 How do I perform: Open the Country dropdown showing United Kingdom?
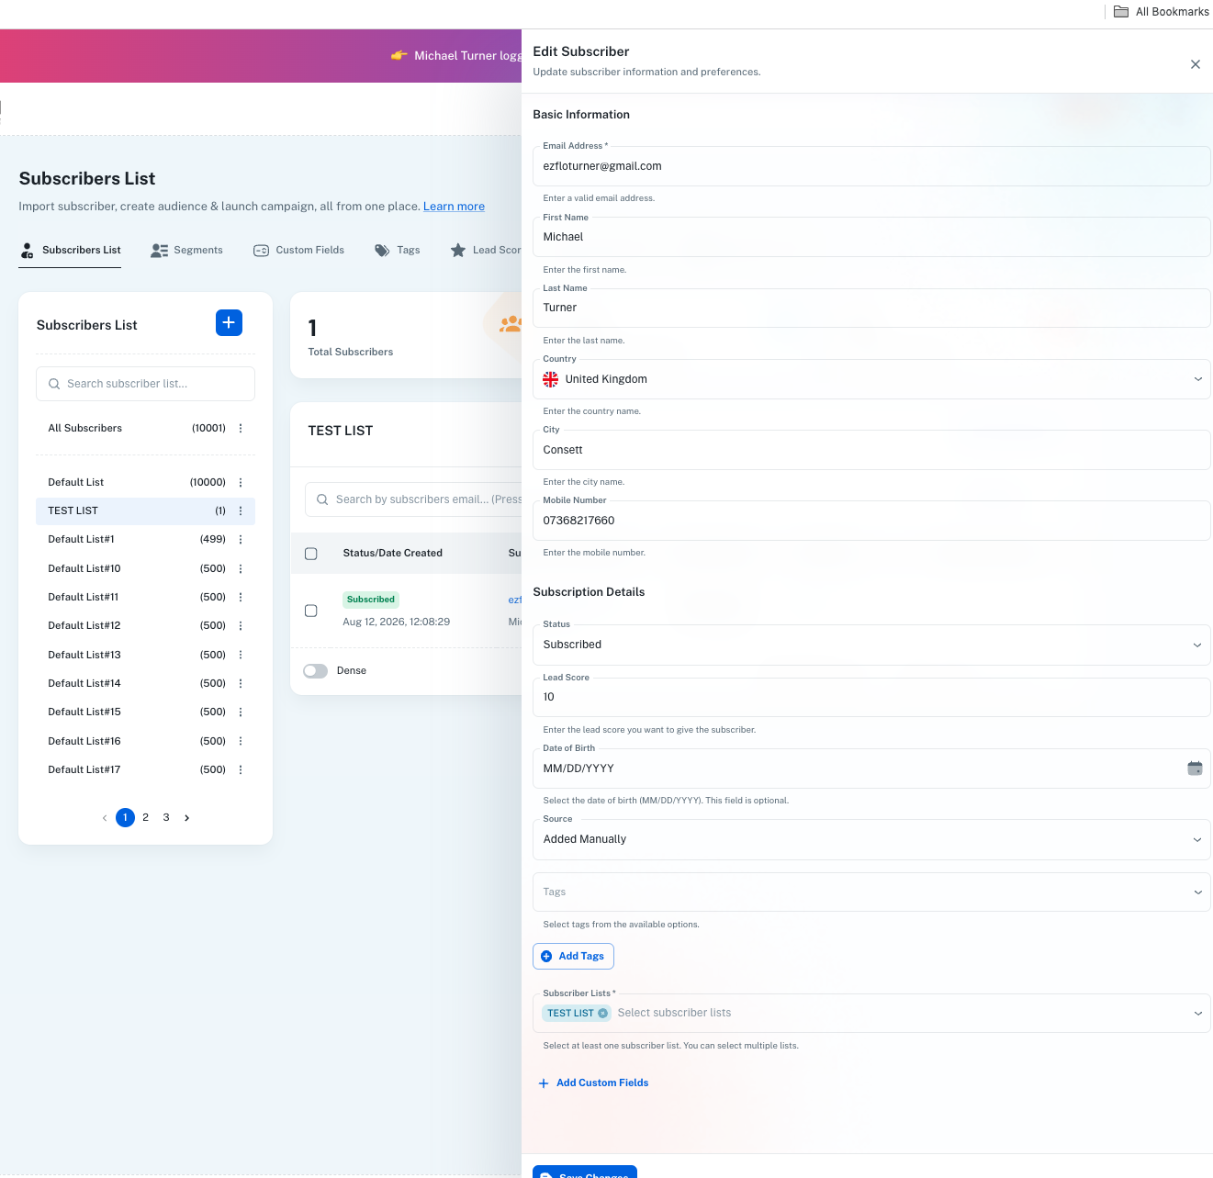871,379
